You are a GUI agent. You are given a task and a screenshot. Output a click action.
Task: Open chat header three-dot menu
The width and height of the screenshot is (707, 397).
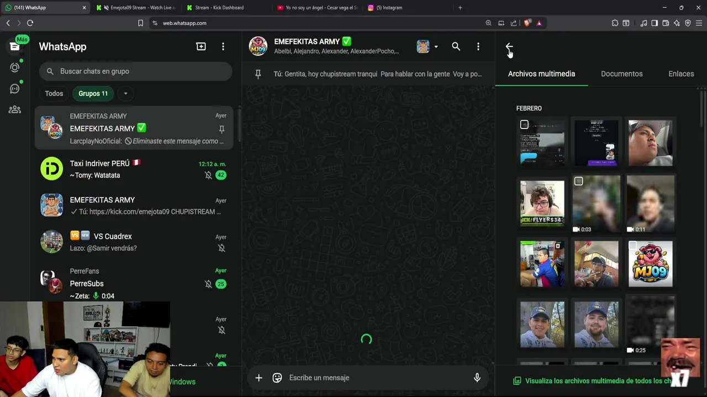click(478, 47)
